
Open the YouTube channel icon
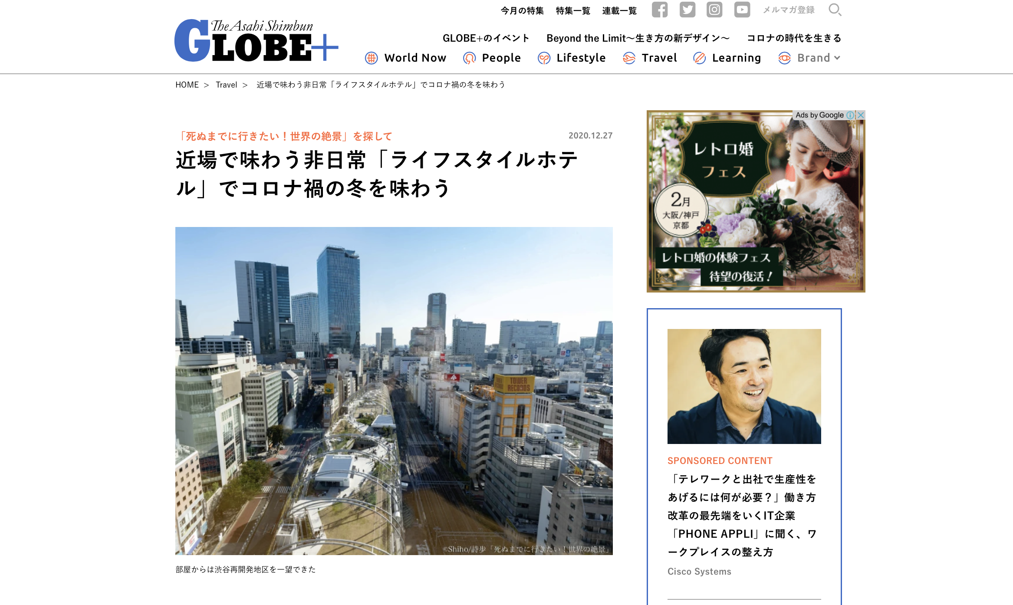pyautogui.click(x=742, y=10)
